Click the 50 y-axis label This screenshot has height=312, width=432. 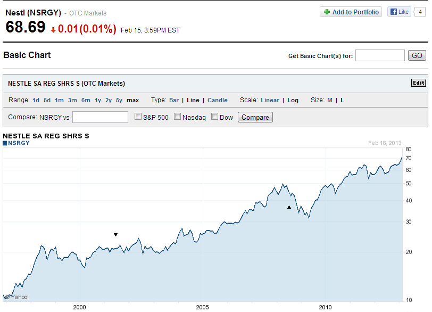click(409, 184)
